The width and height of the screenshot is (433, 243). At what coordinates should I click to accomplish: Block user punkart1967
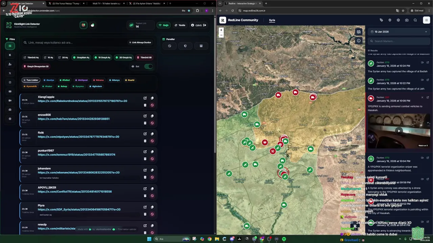[x=152, y=159]
